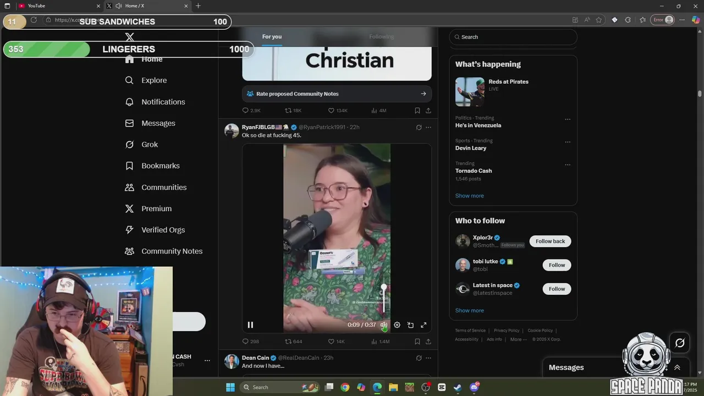Open more options for Tornado Cash trend
This screenshot has height=396, width=704.
[568, 164]
